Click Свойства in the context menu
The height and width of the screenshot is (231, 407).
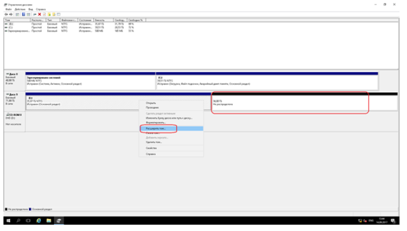[152, 148]
